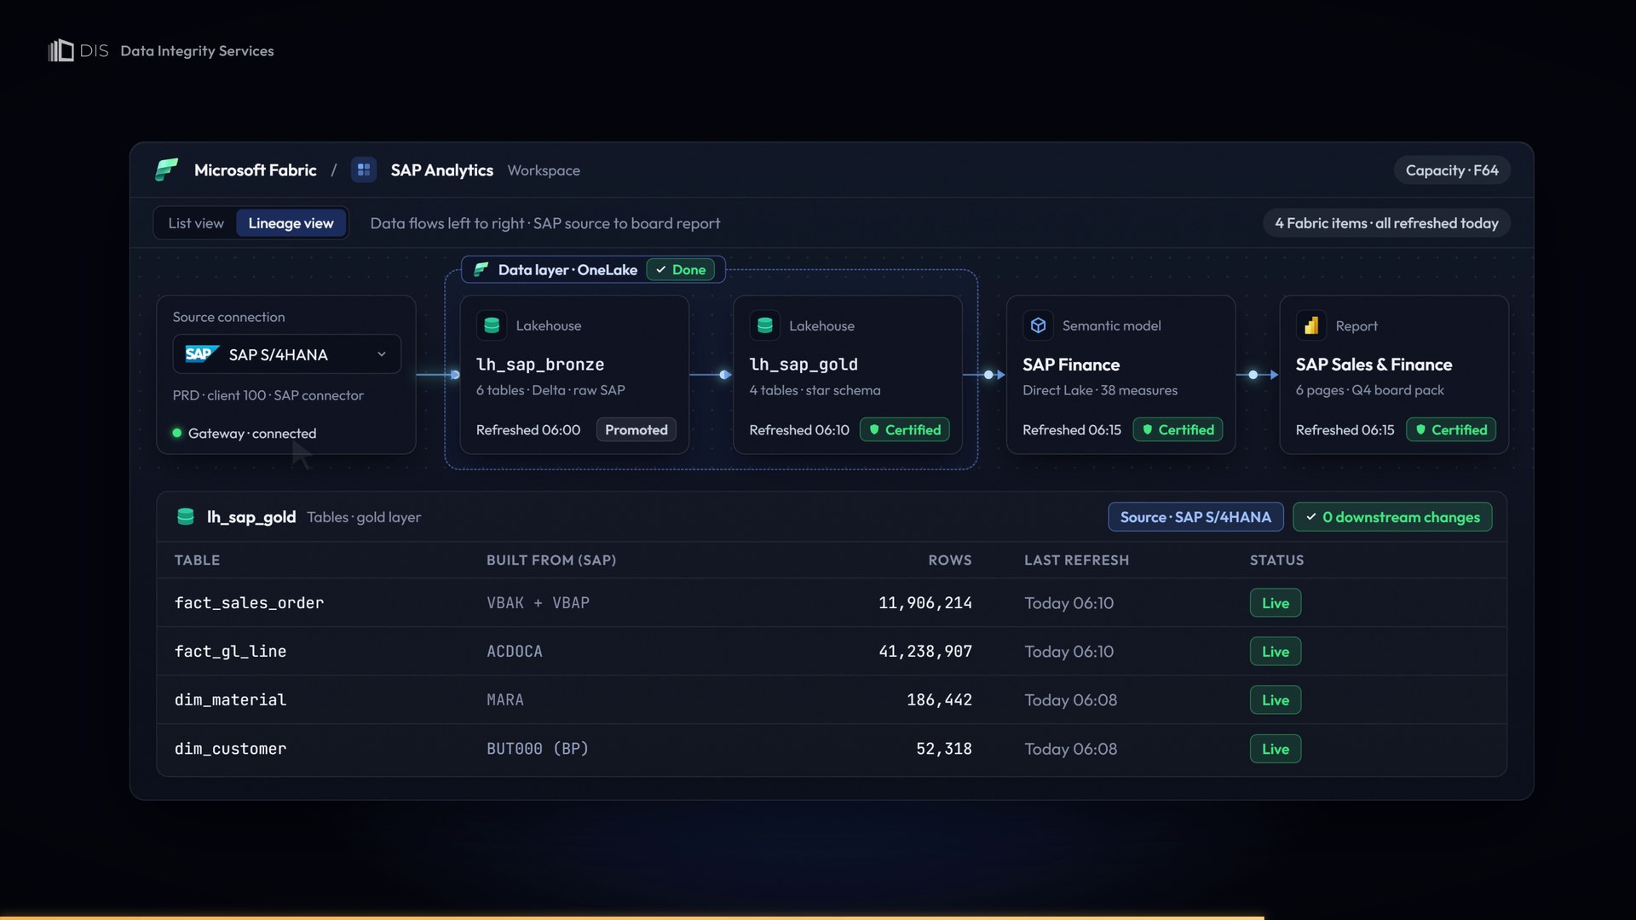Select the fact_gl_line table name
The height and width of the screenshot is (920, 1636).
[x=230, y=652]
